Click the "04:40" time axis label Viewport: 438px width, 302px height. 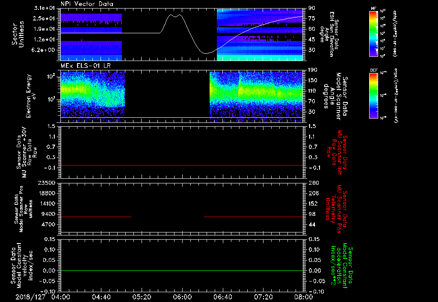101,297
